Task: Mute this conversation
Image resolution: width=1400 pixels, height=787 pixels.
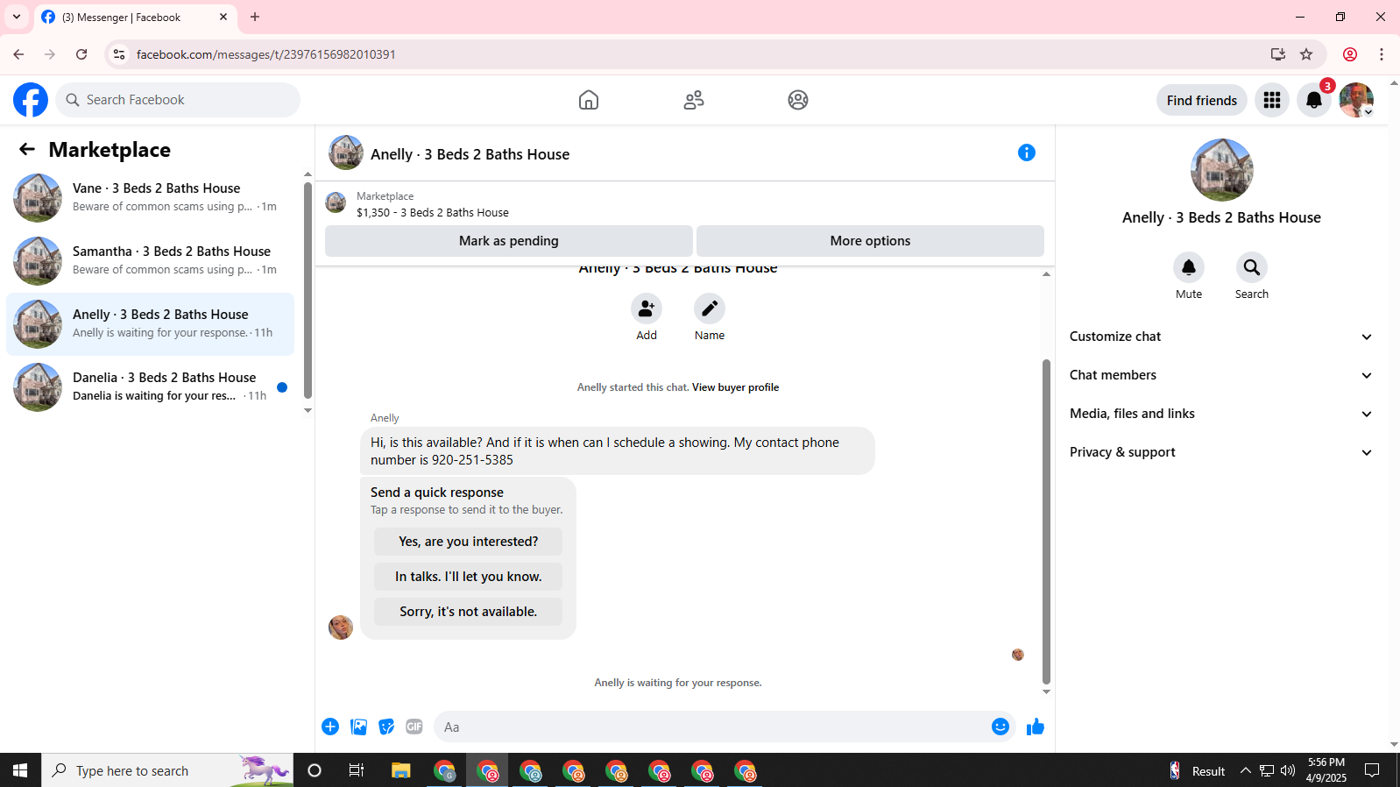Action: (1189, 267)
